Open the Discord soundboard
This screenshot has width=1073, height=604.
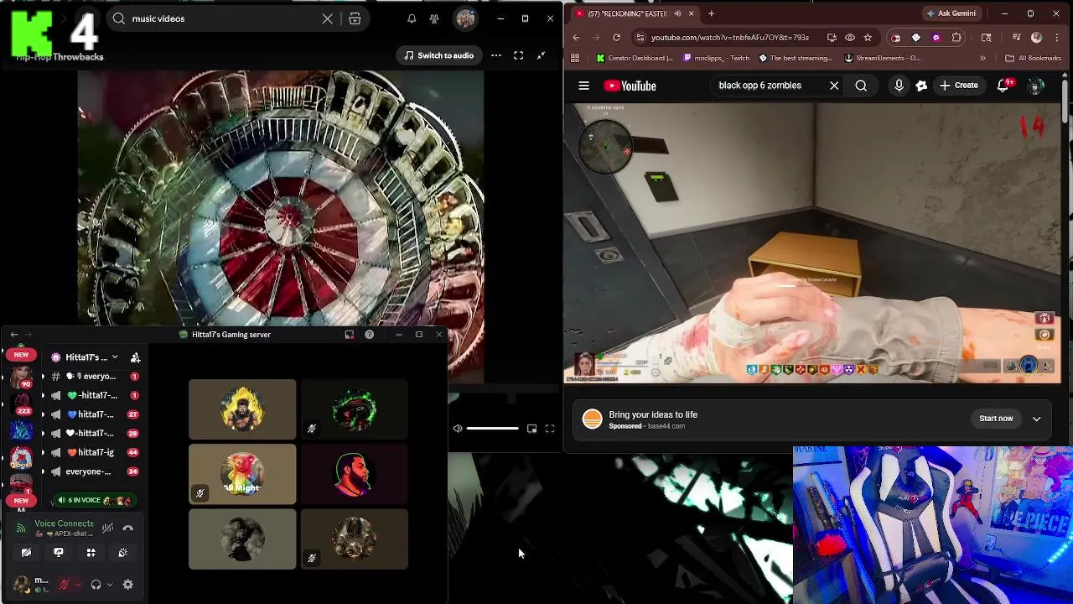tap(123, 553)
